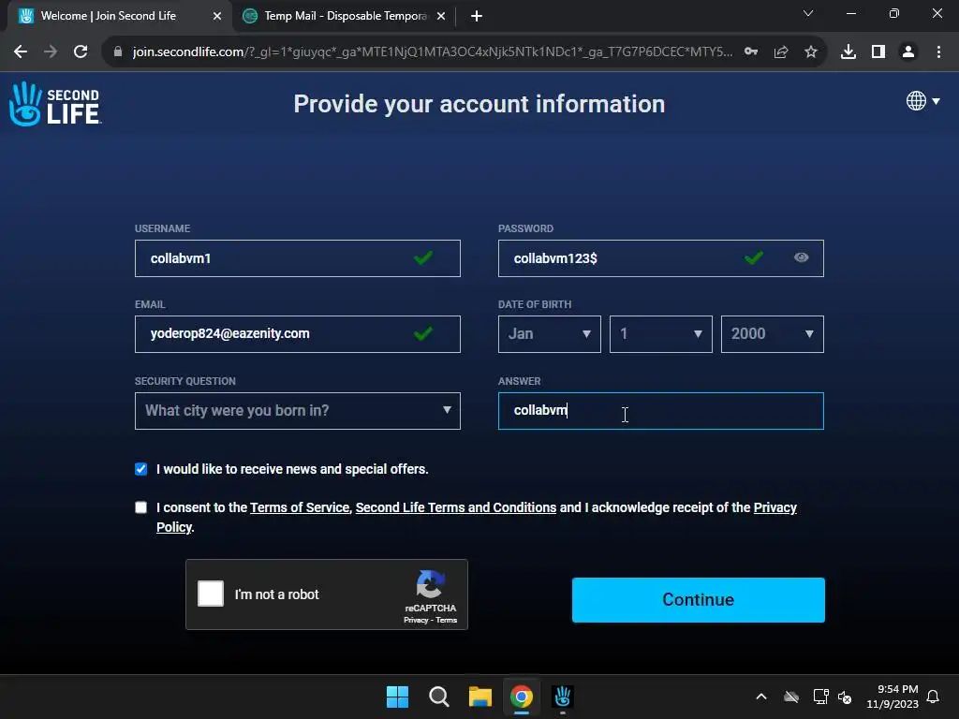The image size is (959, 719).
Task: Open the birth month dropdown showing Jan
Action: tap(549, 334)
